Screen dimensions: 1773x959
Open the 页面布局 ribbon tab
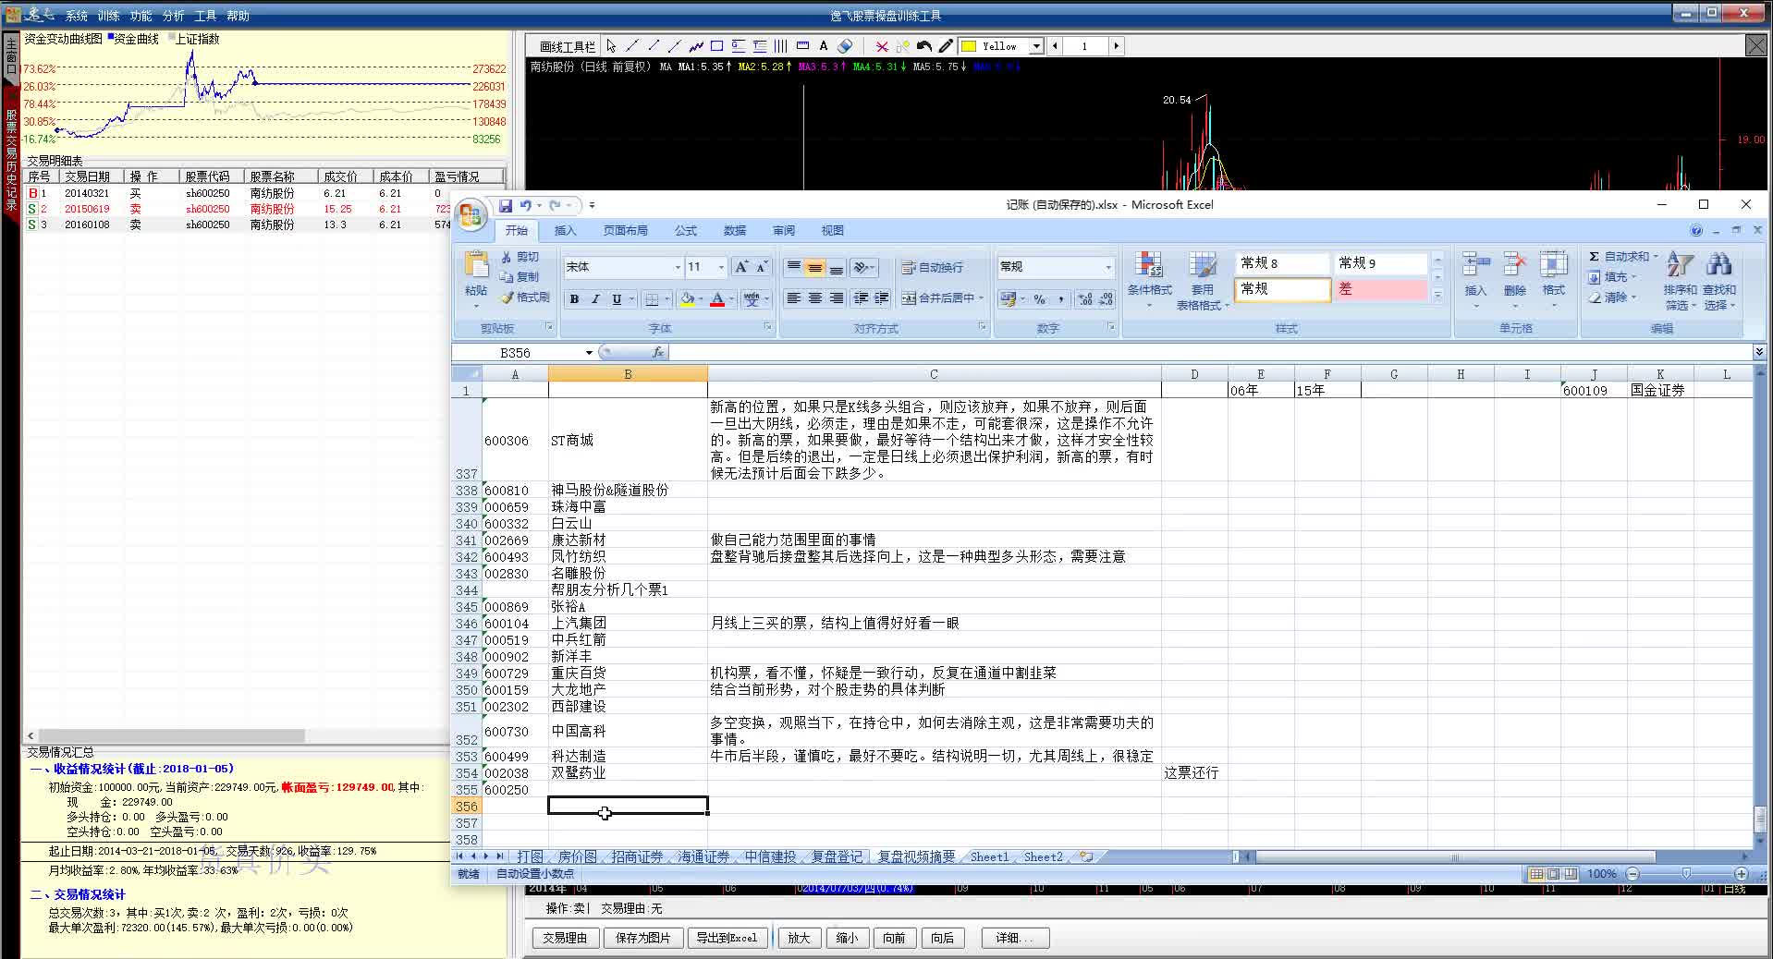tap(625, 231)
